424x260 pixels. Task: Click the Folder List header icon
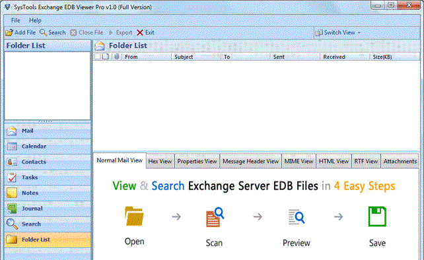(100, 46)
